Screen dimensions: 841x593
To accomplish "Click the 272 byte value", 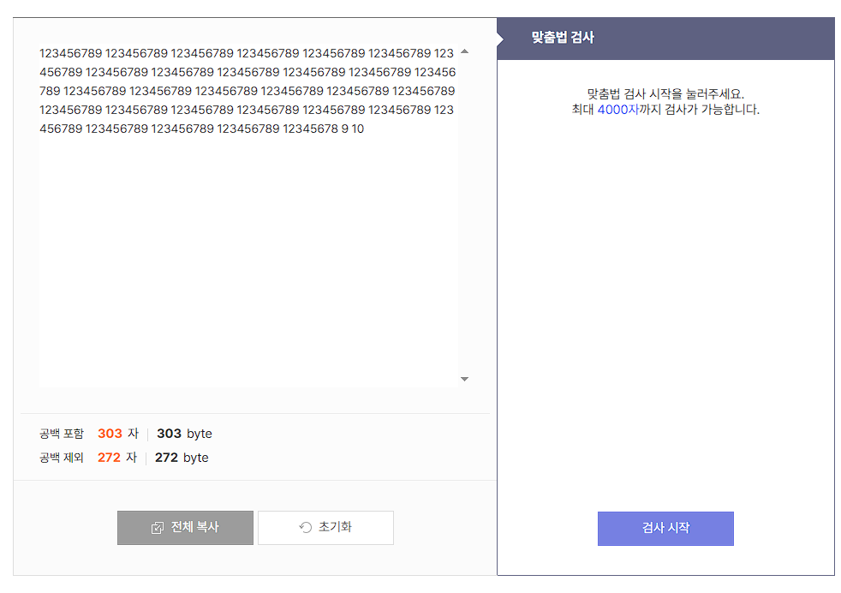I will [x=182, y=458].
